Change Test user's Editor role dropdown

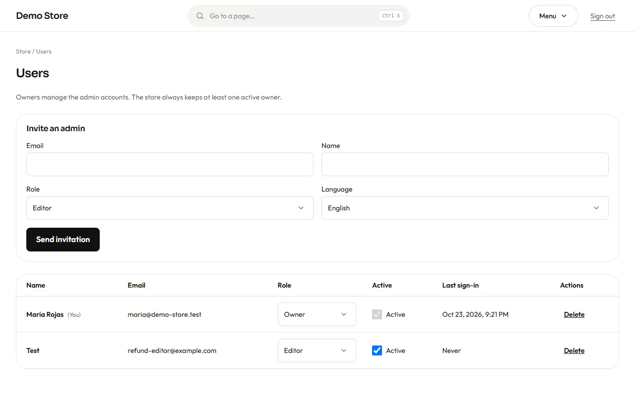pos(317,350)
